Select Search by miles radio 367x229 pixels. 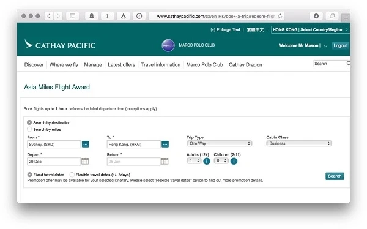(x=29, y=129)
